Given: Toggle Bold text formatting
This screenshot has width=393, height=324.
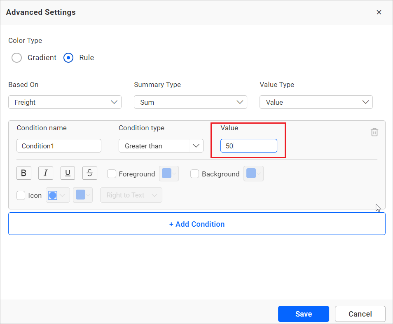Looking at the screenshot, I should 23,174.
